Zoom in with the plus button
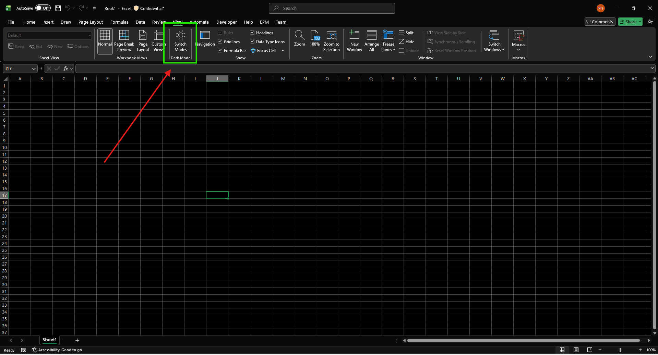This screenshot has width=658, height=355. [640, 350]
